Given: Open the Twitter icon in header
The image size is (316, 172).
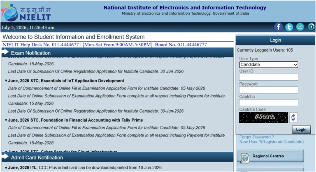Looking at the screenshot, I should (x=289, y=27).
